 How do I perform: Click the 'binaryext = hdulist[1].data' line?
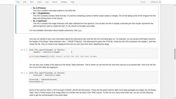[47, 75]
